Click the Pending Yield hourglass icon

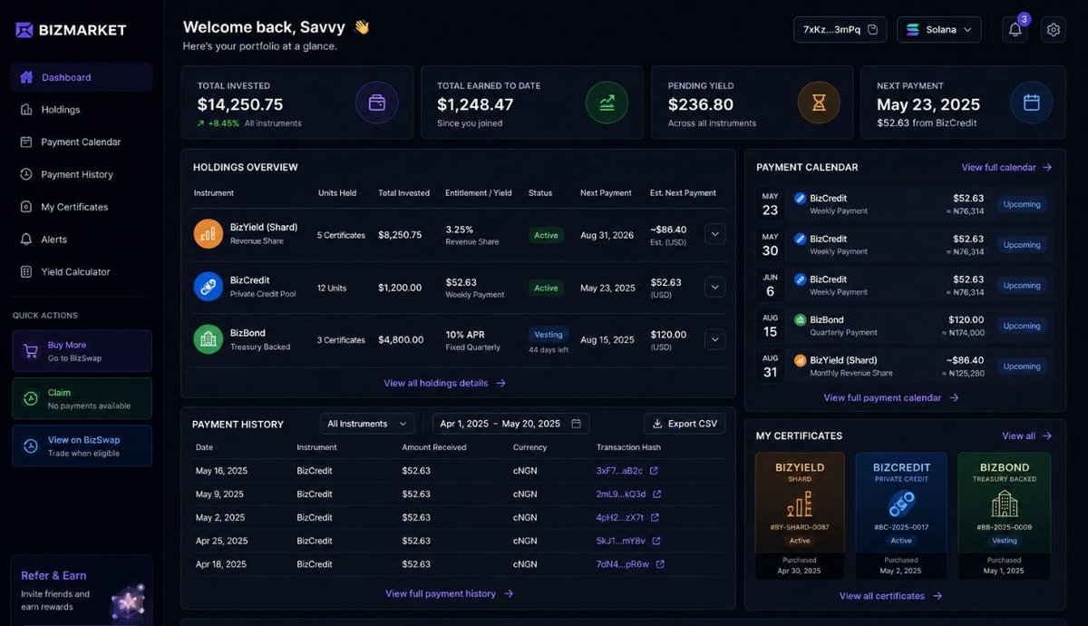[819, 103]
